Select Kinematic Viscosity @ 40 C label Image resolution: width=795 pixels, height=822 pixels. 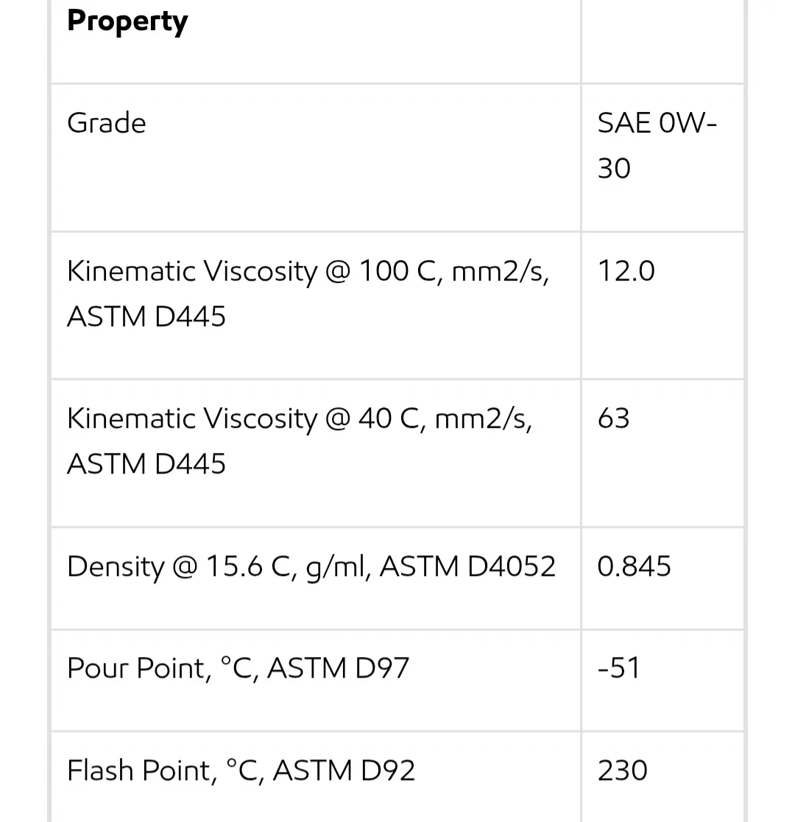click(300, 441)
